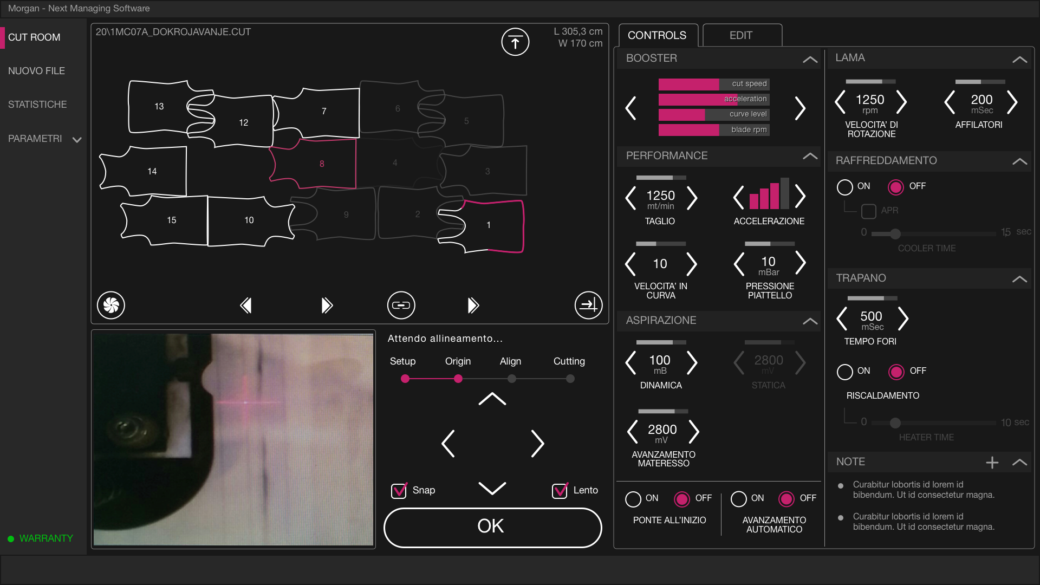
Task: Adjust the HEATER TIME slider
Action: pyautogui.click(x=895, y=422)
